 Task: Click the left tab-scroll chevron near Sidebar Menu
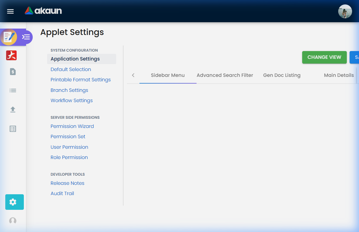[x=133, y=75]
